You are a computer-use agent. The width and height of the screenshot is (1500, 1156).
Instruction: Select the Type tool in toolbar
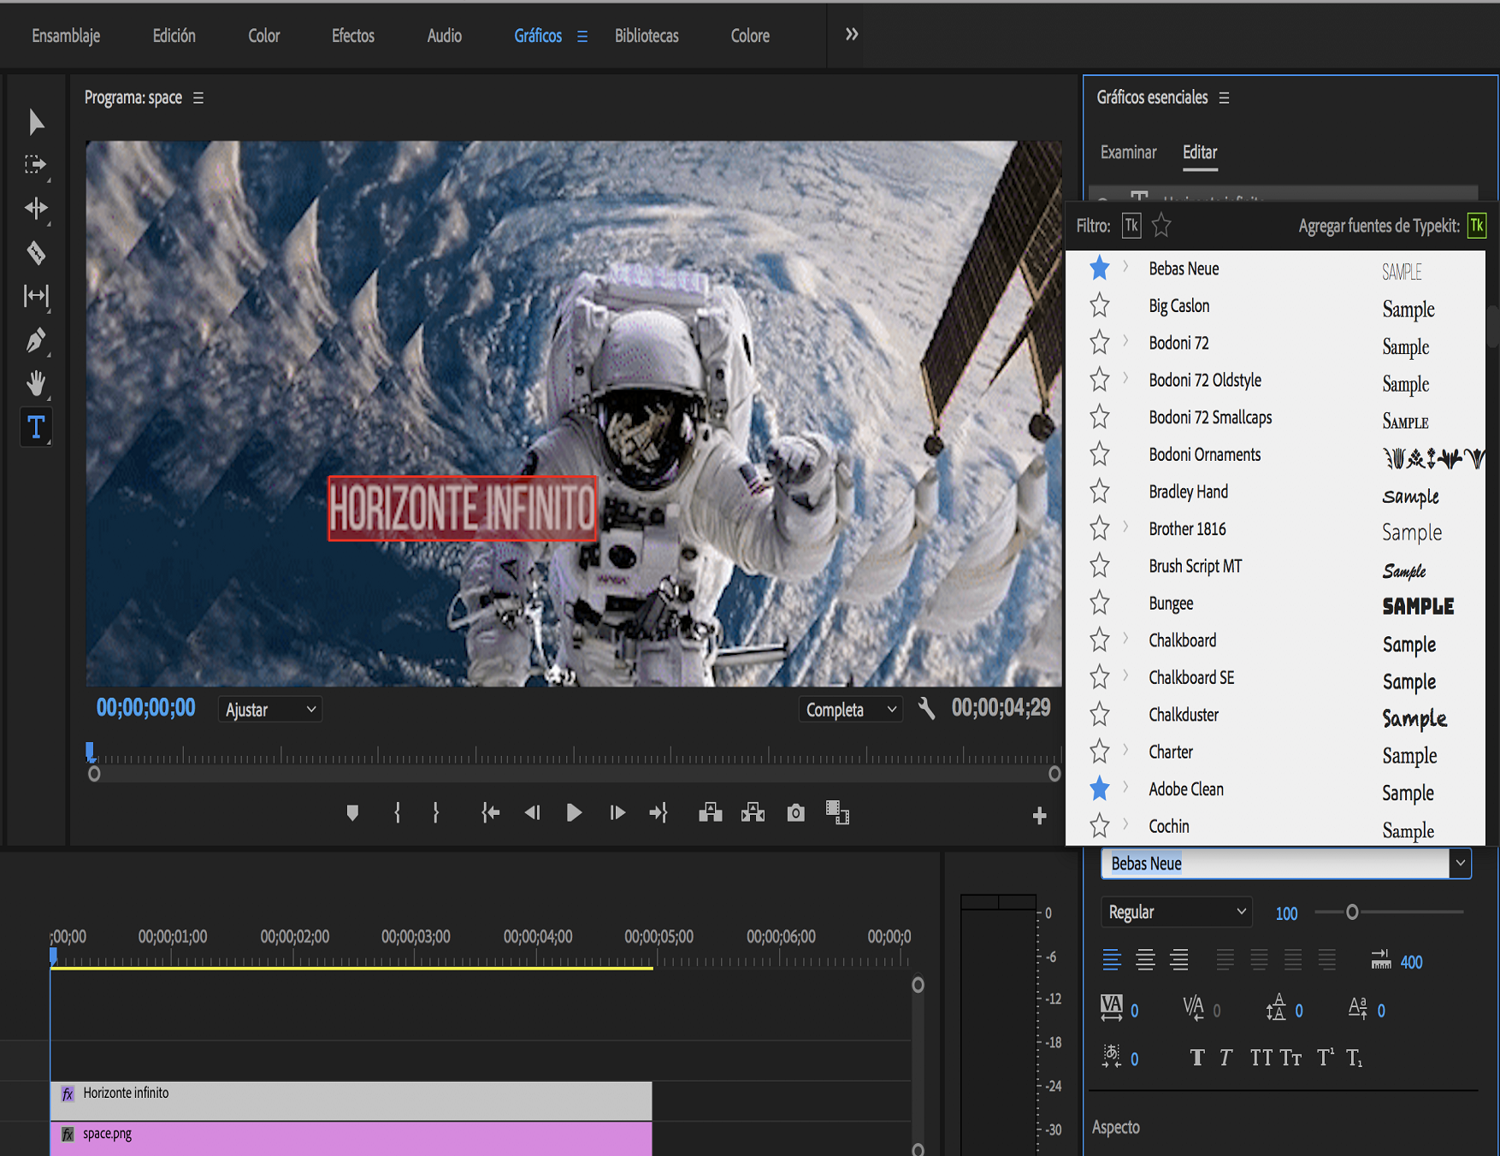click(36, 427)
